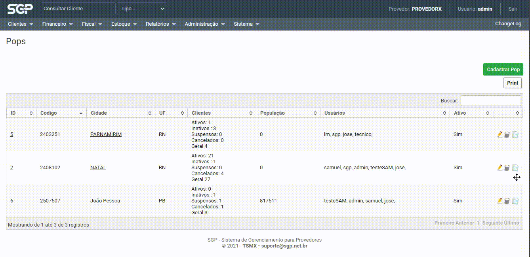This screenshot has width=530, height=257.
Task: Open the map icon for PARNAMIRIM row
Action: click(x=515, y=134)
